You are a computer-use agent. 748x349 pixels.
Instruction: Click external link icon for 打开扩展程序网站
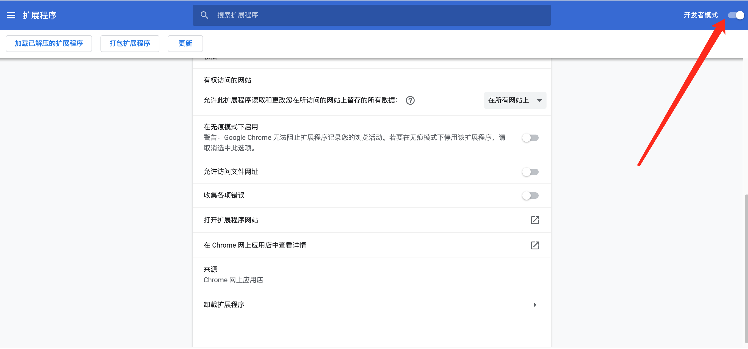pyautogui.click(x=535, y=220)
